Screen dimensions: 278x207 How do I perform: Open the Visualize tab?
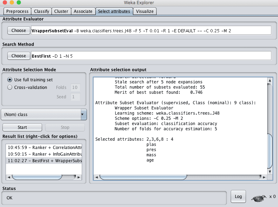click(x=145, y=11)
